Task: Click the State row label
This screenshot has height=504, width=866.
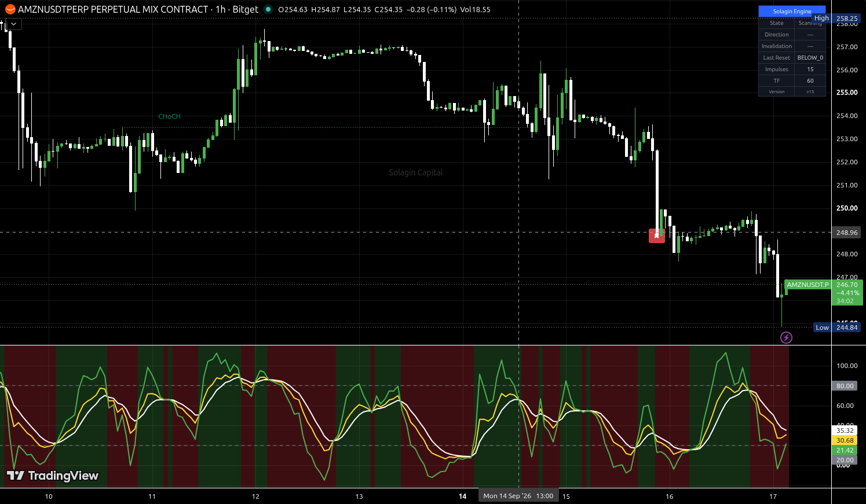Action: coord(777,23)
